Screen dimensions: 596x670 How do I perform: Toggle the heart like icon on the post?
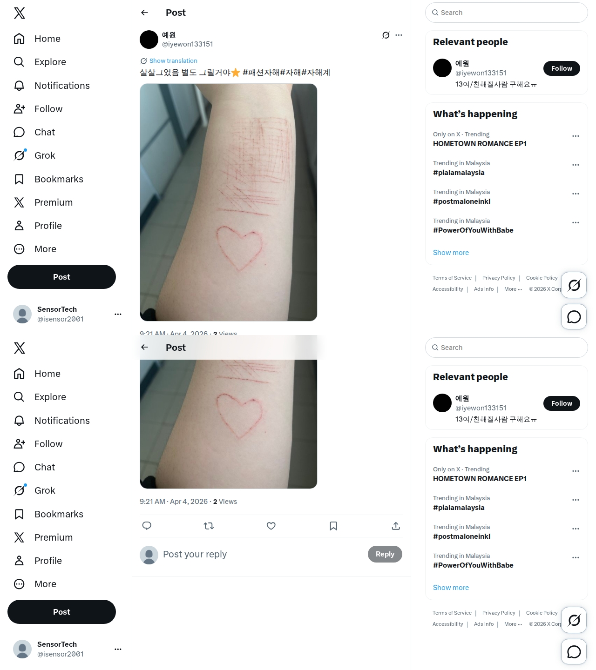(271, 526)
